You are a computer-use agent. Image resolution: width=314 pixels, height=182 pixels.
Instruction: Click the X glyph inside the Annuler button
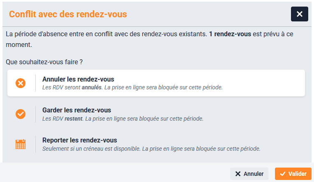pyautogui.click(x=238, y=174)
